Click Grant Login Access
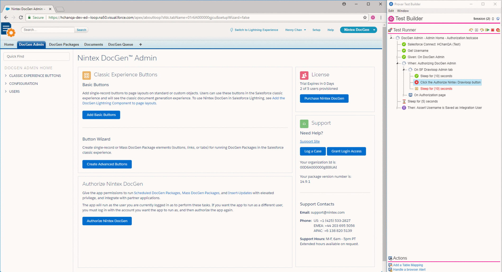502x272 pixels. pyautogui.click(x=346, y=151)
